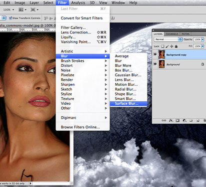206x187 pixels.
Task: Open Liquify filter
Action: [82, 37]
